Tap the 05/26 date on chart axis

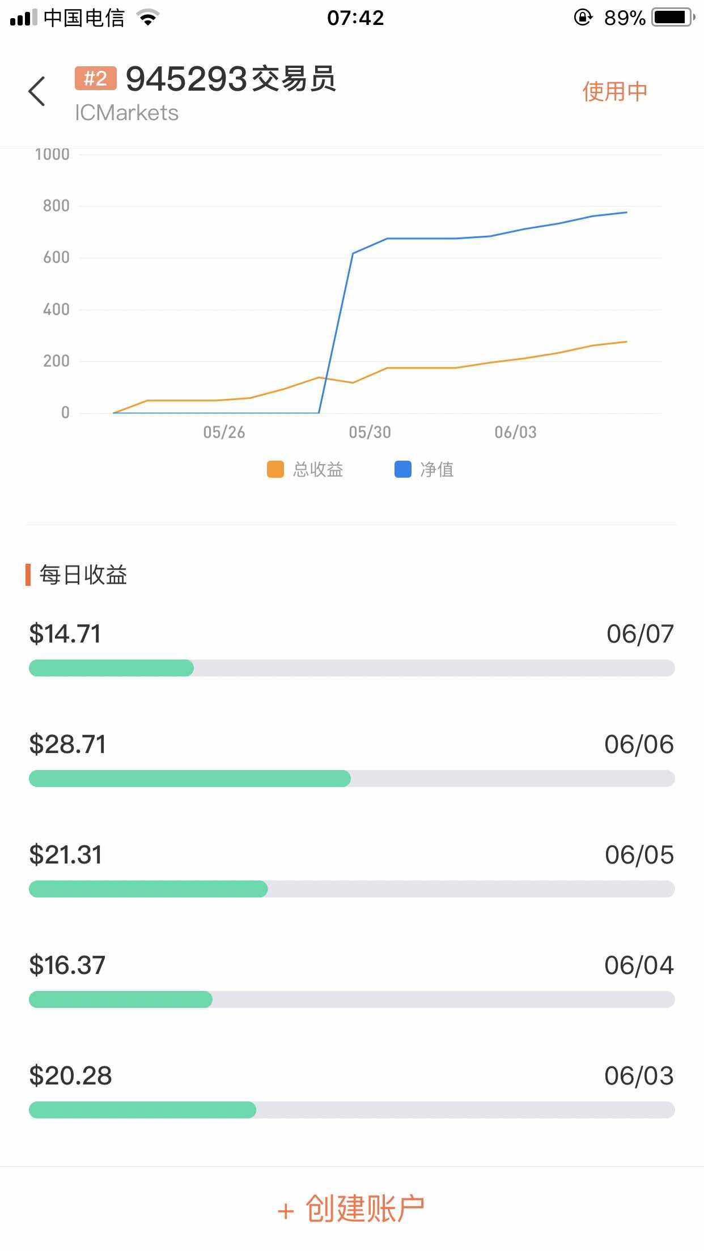pos(224,432)
